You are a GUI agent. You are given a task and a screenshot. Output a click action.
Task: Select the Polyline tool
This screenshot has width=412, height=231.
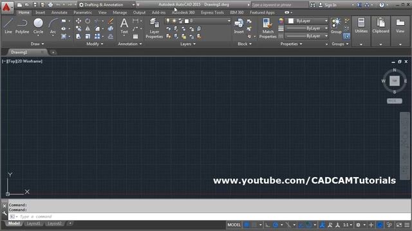coord(22,26)
